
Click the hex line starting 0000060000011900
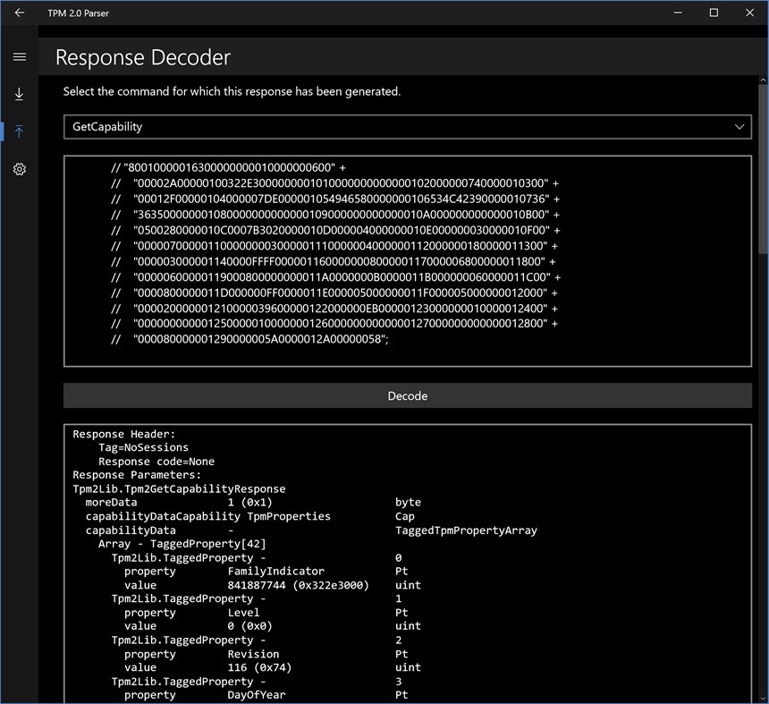[335, 277]
